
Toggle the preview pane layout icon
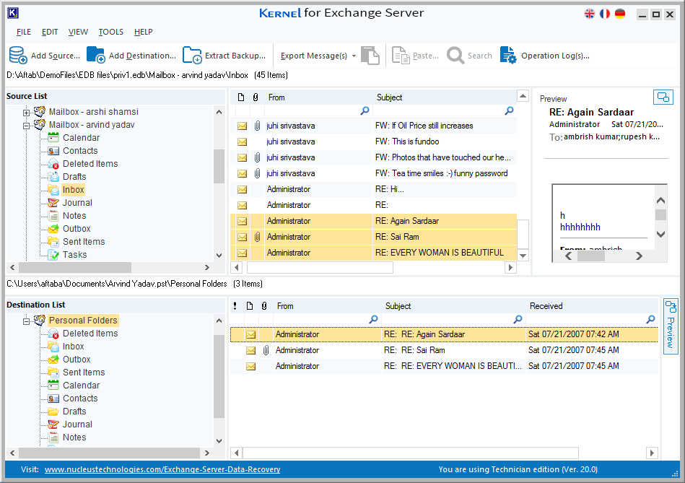click(x=663, y=97)
